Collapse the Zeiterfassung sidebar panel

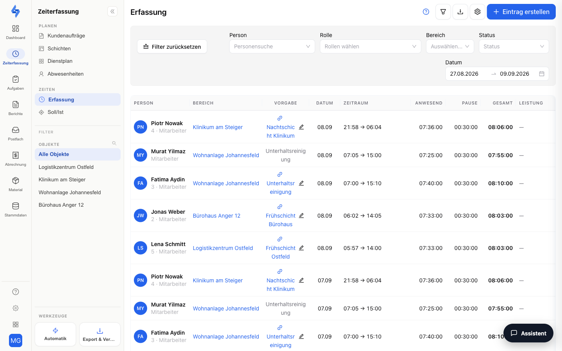pyautogui.click(x=112, y=12)
